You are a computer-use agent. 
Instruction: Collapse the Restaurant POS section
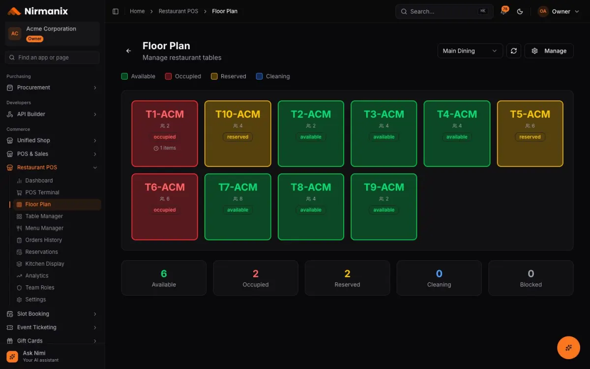tap(52, 167)
